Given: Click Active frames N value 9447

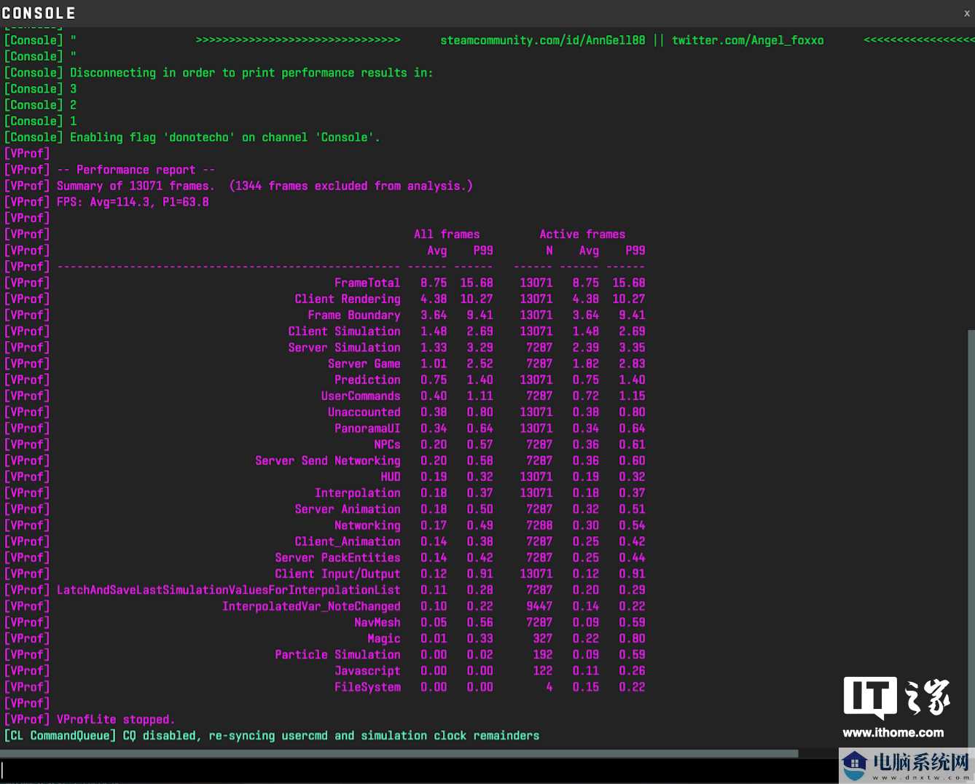Looking at the screenshot, I should click(x=539, y=606).
